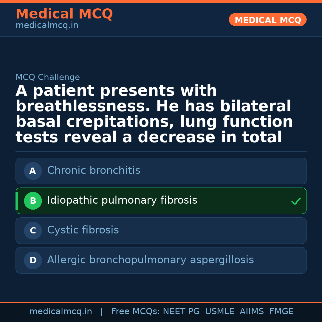The height and width of the screenshot is (322, 322).
Task: Click the MCQ Challenge label
Action: [48, 78]
